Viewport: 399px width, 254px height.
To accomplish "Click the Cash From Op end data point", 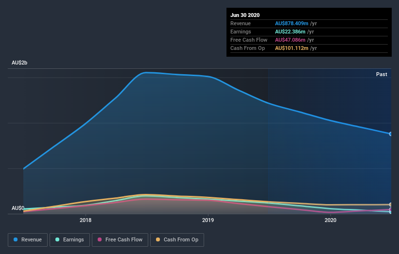I will pyautogui.click(x=391, y=205).
